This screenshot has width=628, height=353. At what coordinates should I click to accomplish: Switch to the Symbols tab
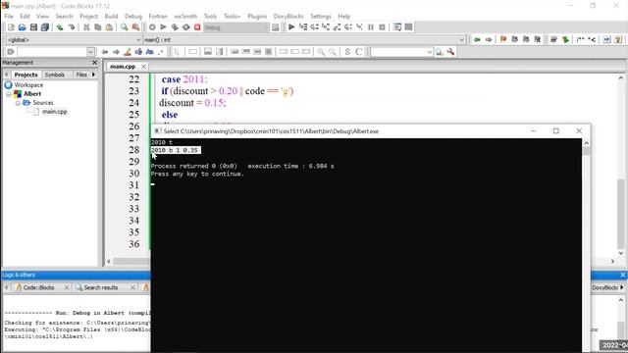[x=55, y=75]
